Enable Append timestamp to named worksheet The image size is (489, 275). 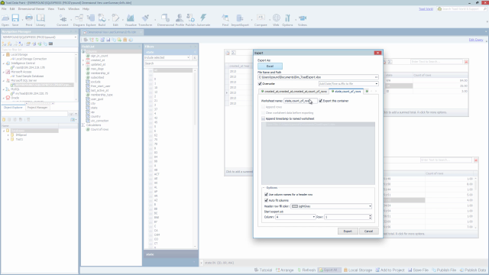(x=263, y=118)
